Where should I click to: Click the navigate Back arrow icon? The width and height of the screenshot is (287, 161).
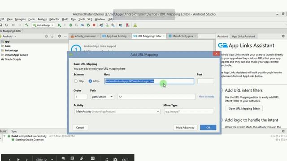(13, 25)
